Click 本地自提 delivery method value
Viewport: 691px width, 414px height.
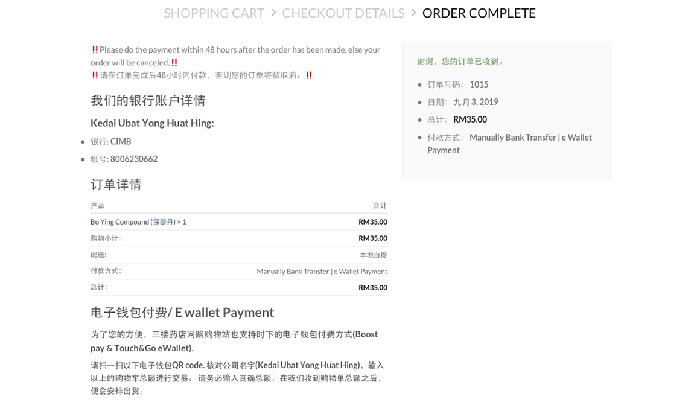pyautogui.click(x=374, y=255)
